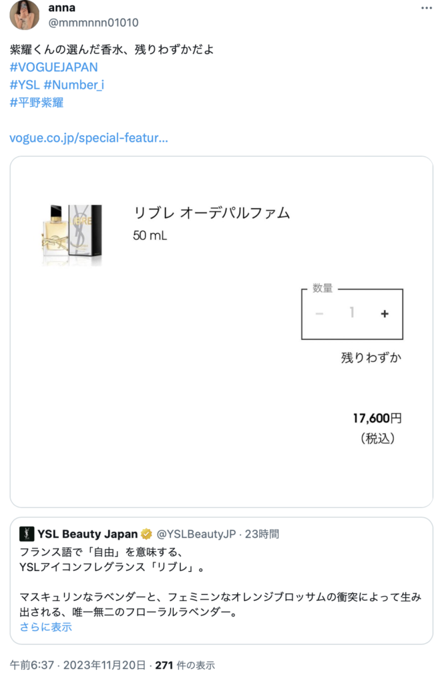Screen dimensions: 440x684
Task: Open the three-dot more options menu
Action: [x=426, y=8]
